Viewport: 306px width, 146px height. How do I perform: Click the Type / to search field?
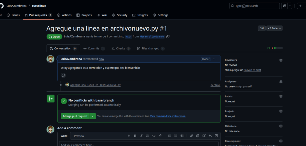click(254, 6)
